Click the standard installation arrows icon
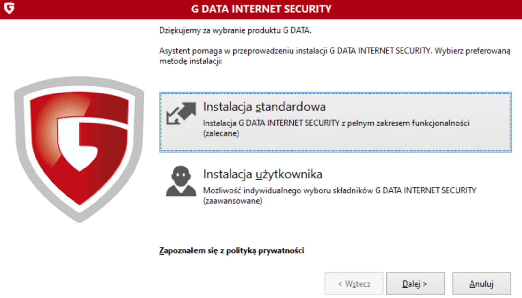Image resolution: width=522 pixels, height=298 pixels. pos(181,114)
